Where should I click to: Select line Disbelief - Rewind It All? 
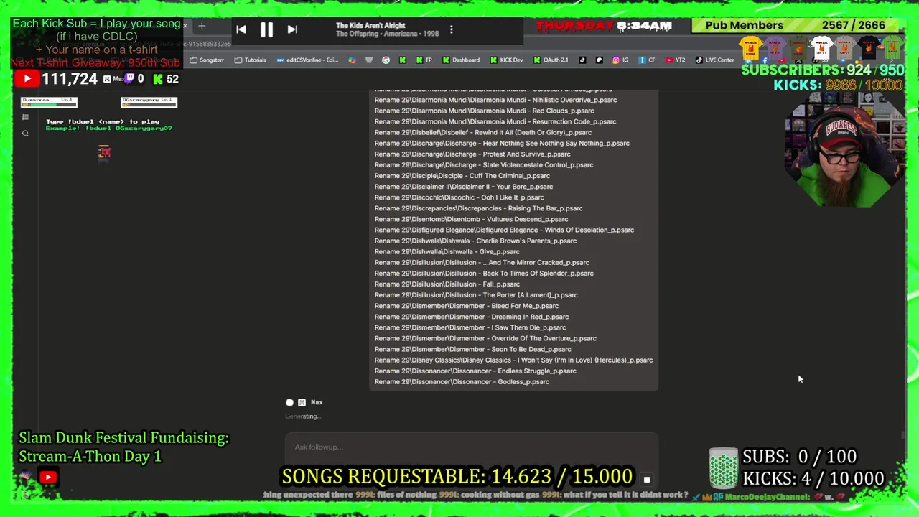[x=482, y=132]
